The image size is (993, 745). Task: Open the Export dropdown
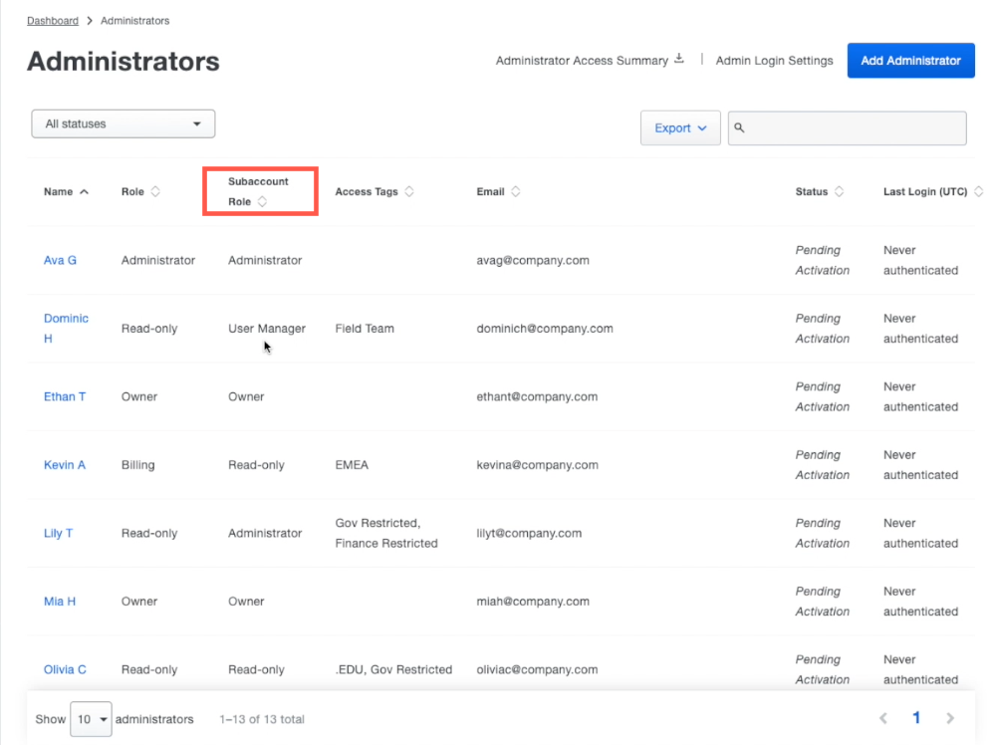(x=680, y=127)
